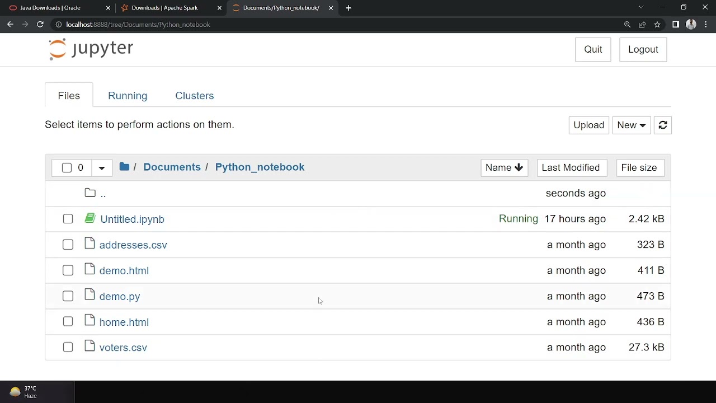Click the file icon beside voters.csv
716x403 pixels.
[89, 346]
